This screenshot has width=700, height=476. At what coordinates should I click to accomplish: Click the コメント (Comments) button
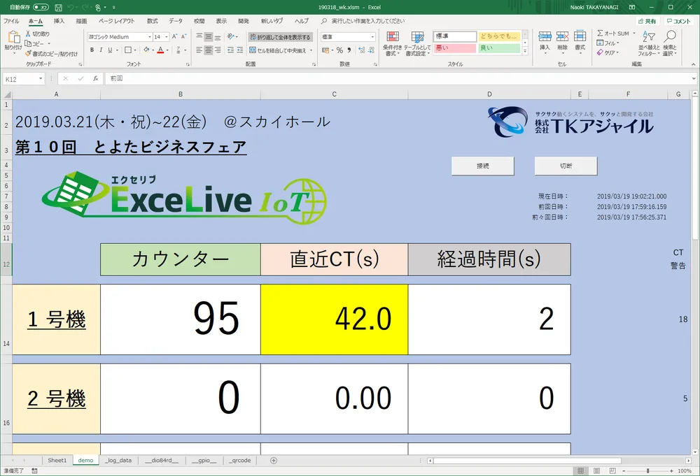coord(678,21)
